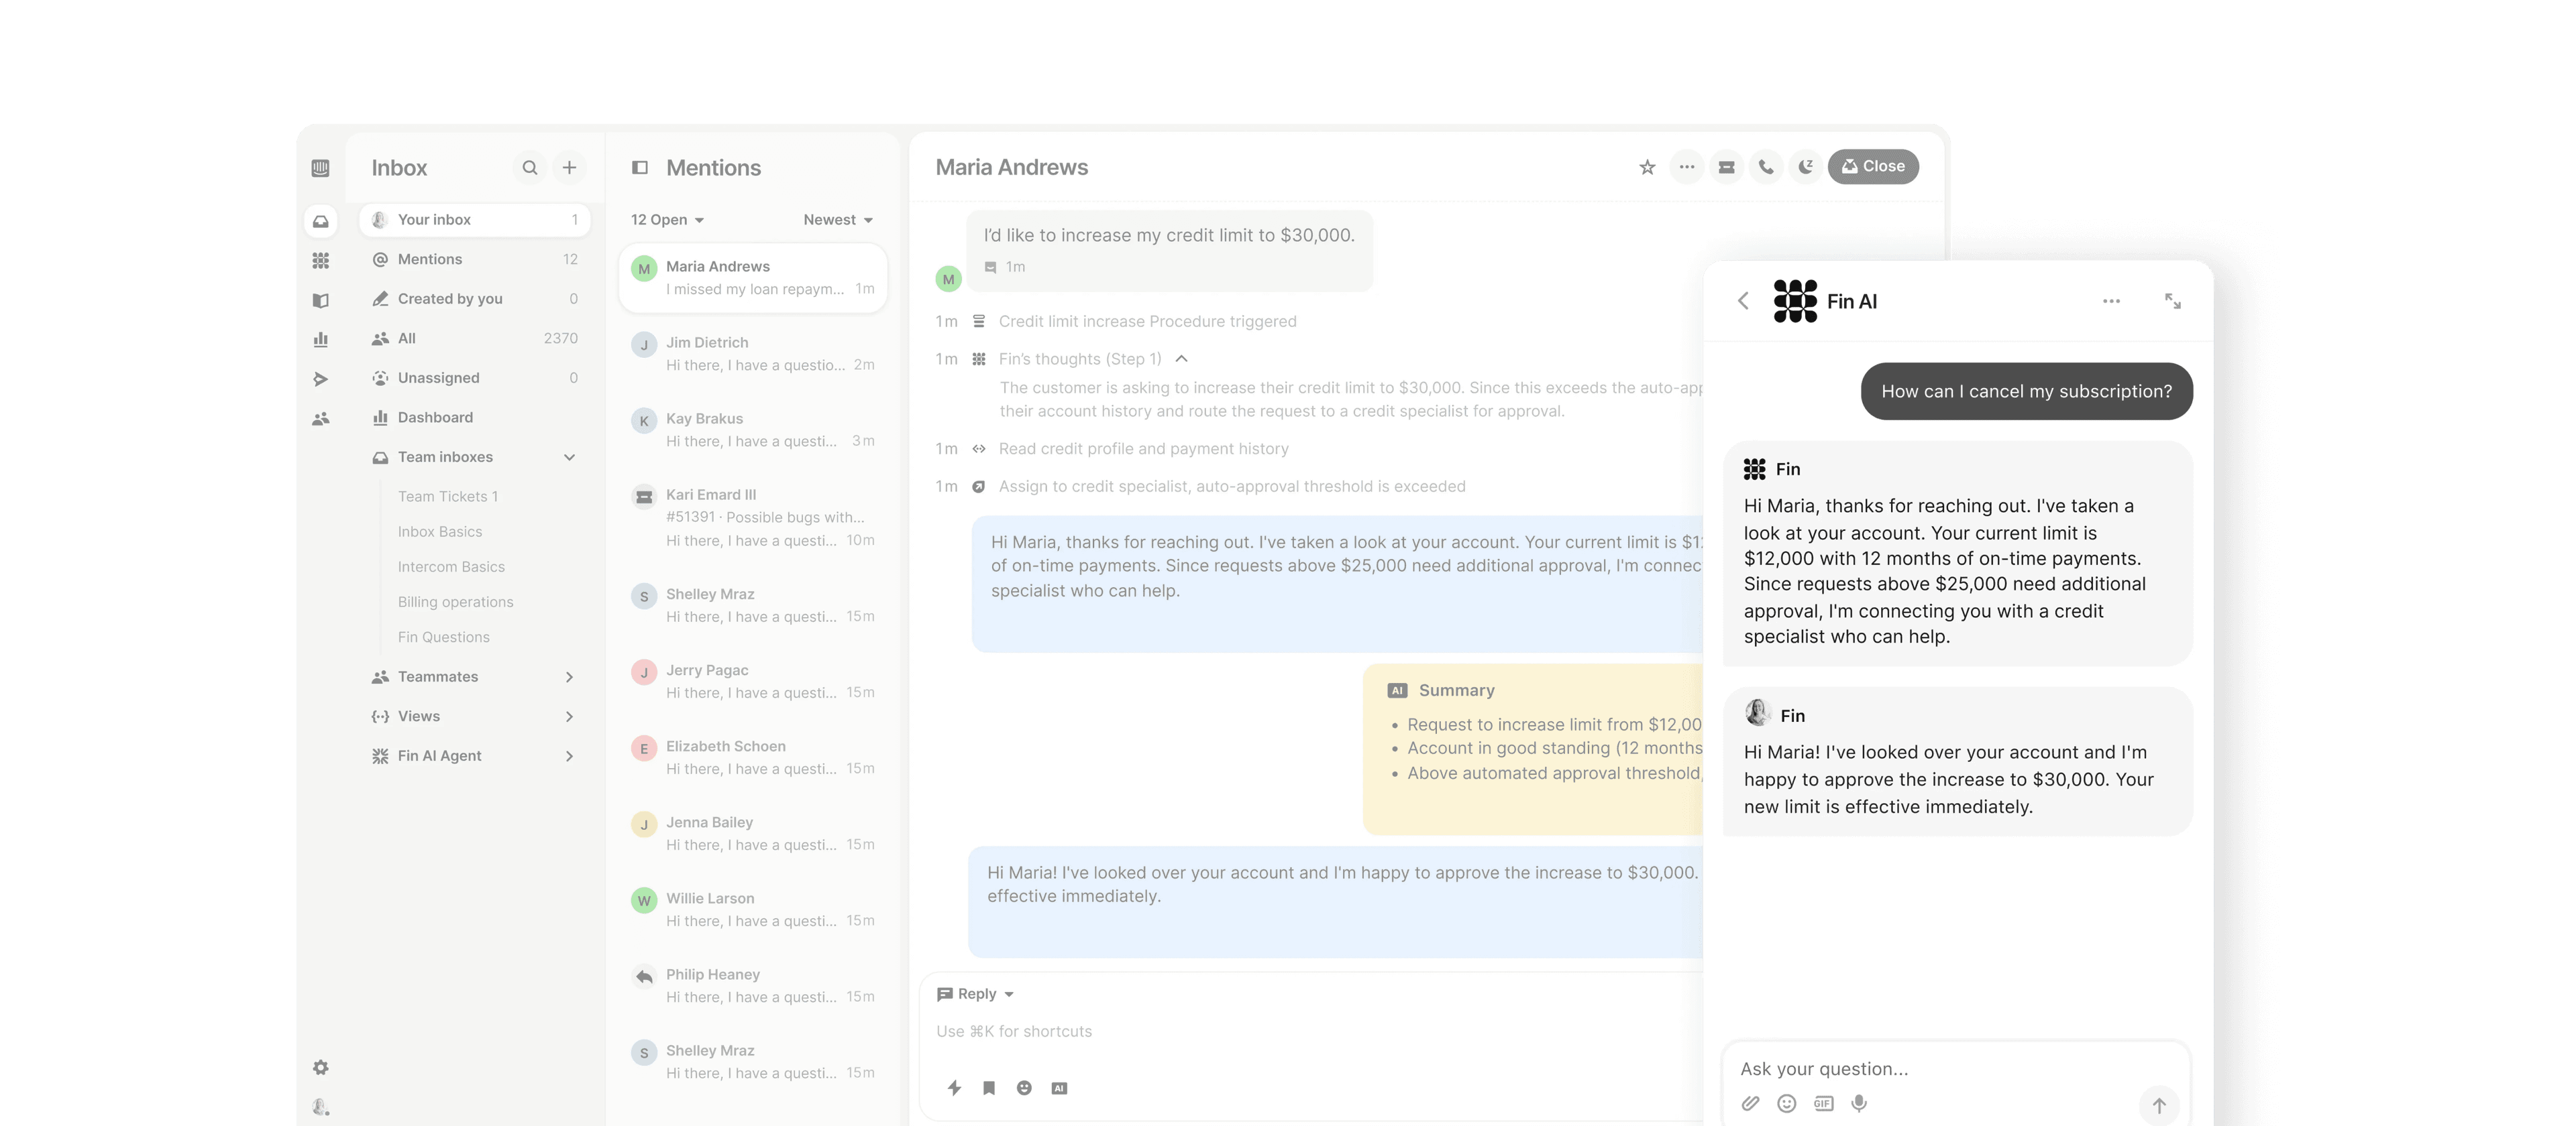Open the Newest sort dropdown
Screen dimensions: 2576x1126
pos(838,220)
